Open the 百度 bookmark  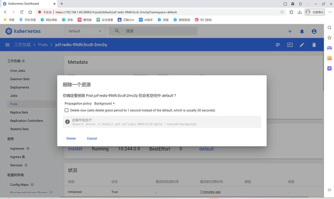coord(163,20)
